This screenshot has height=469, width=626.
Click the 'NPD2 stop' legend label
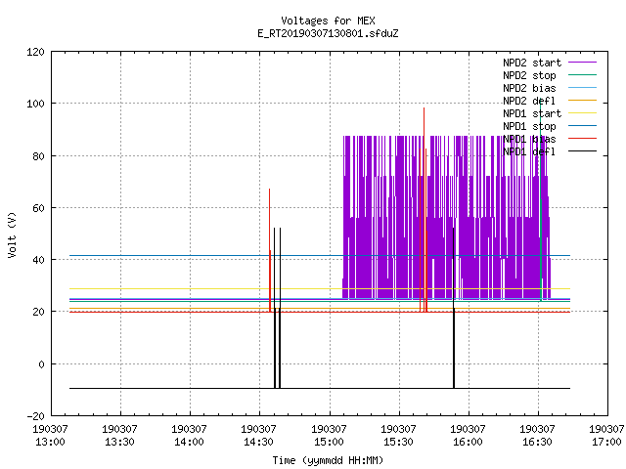coord(529,75)
